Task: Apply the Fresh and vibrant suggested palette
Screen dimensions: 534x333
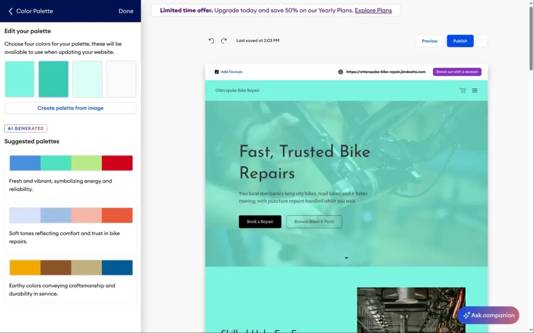Action: click(70, 174)
